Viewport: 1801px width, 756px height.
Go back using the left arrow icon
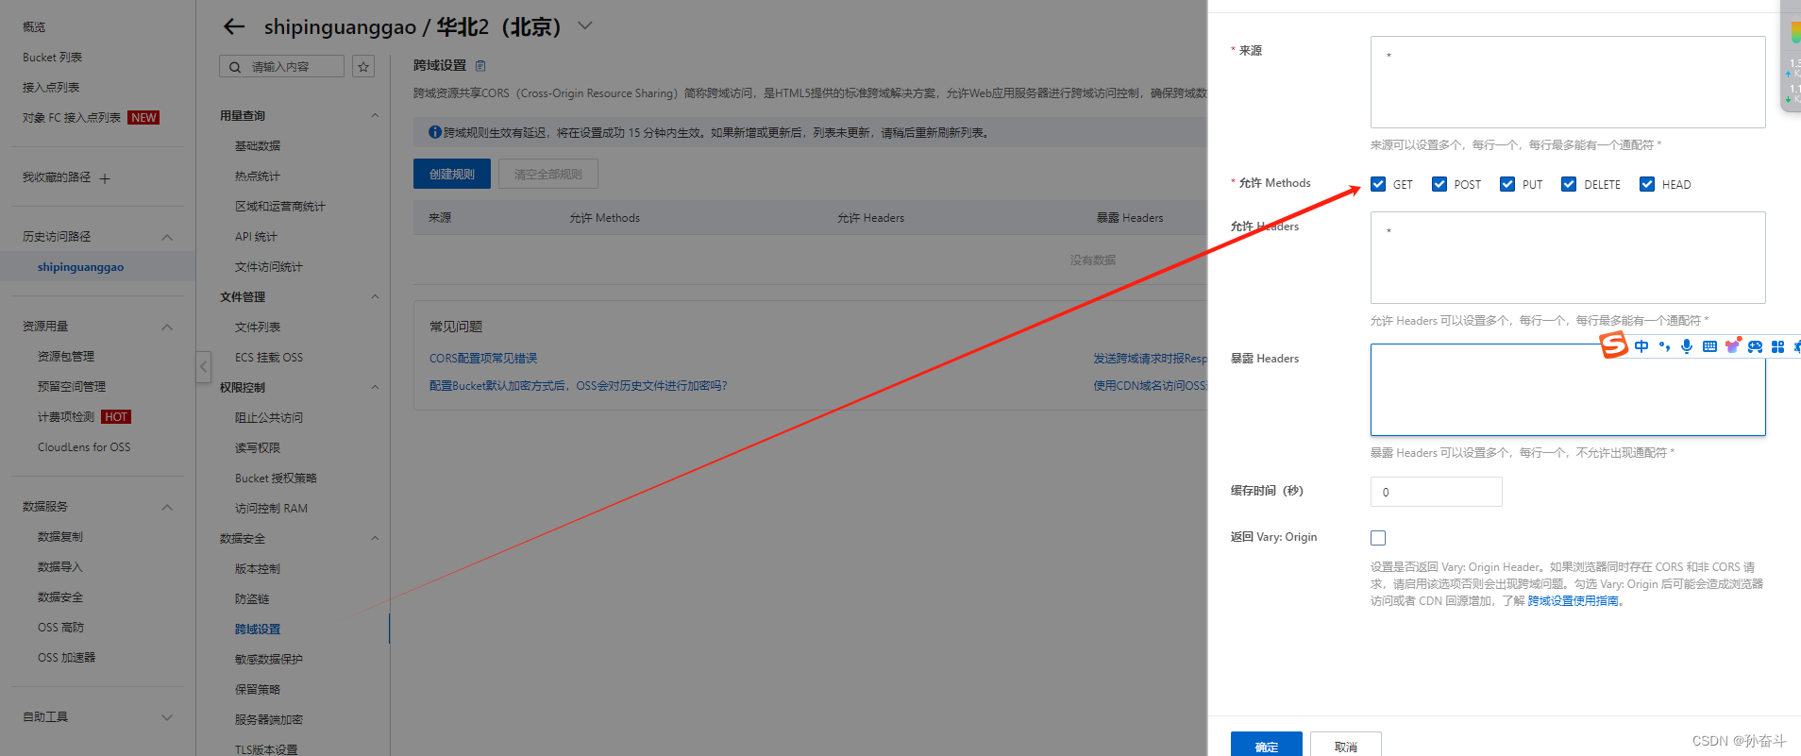pos(233,26)
